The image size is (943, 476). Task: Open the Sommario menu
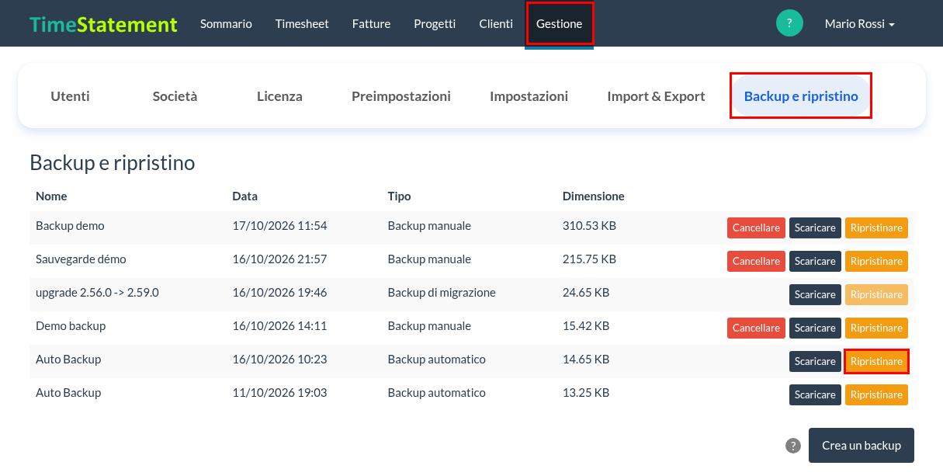tap(226, 24)
